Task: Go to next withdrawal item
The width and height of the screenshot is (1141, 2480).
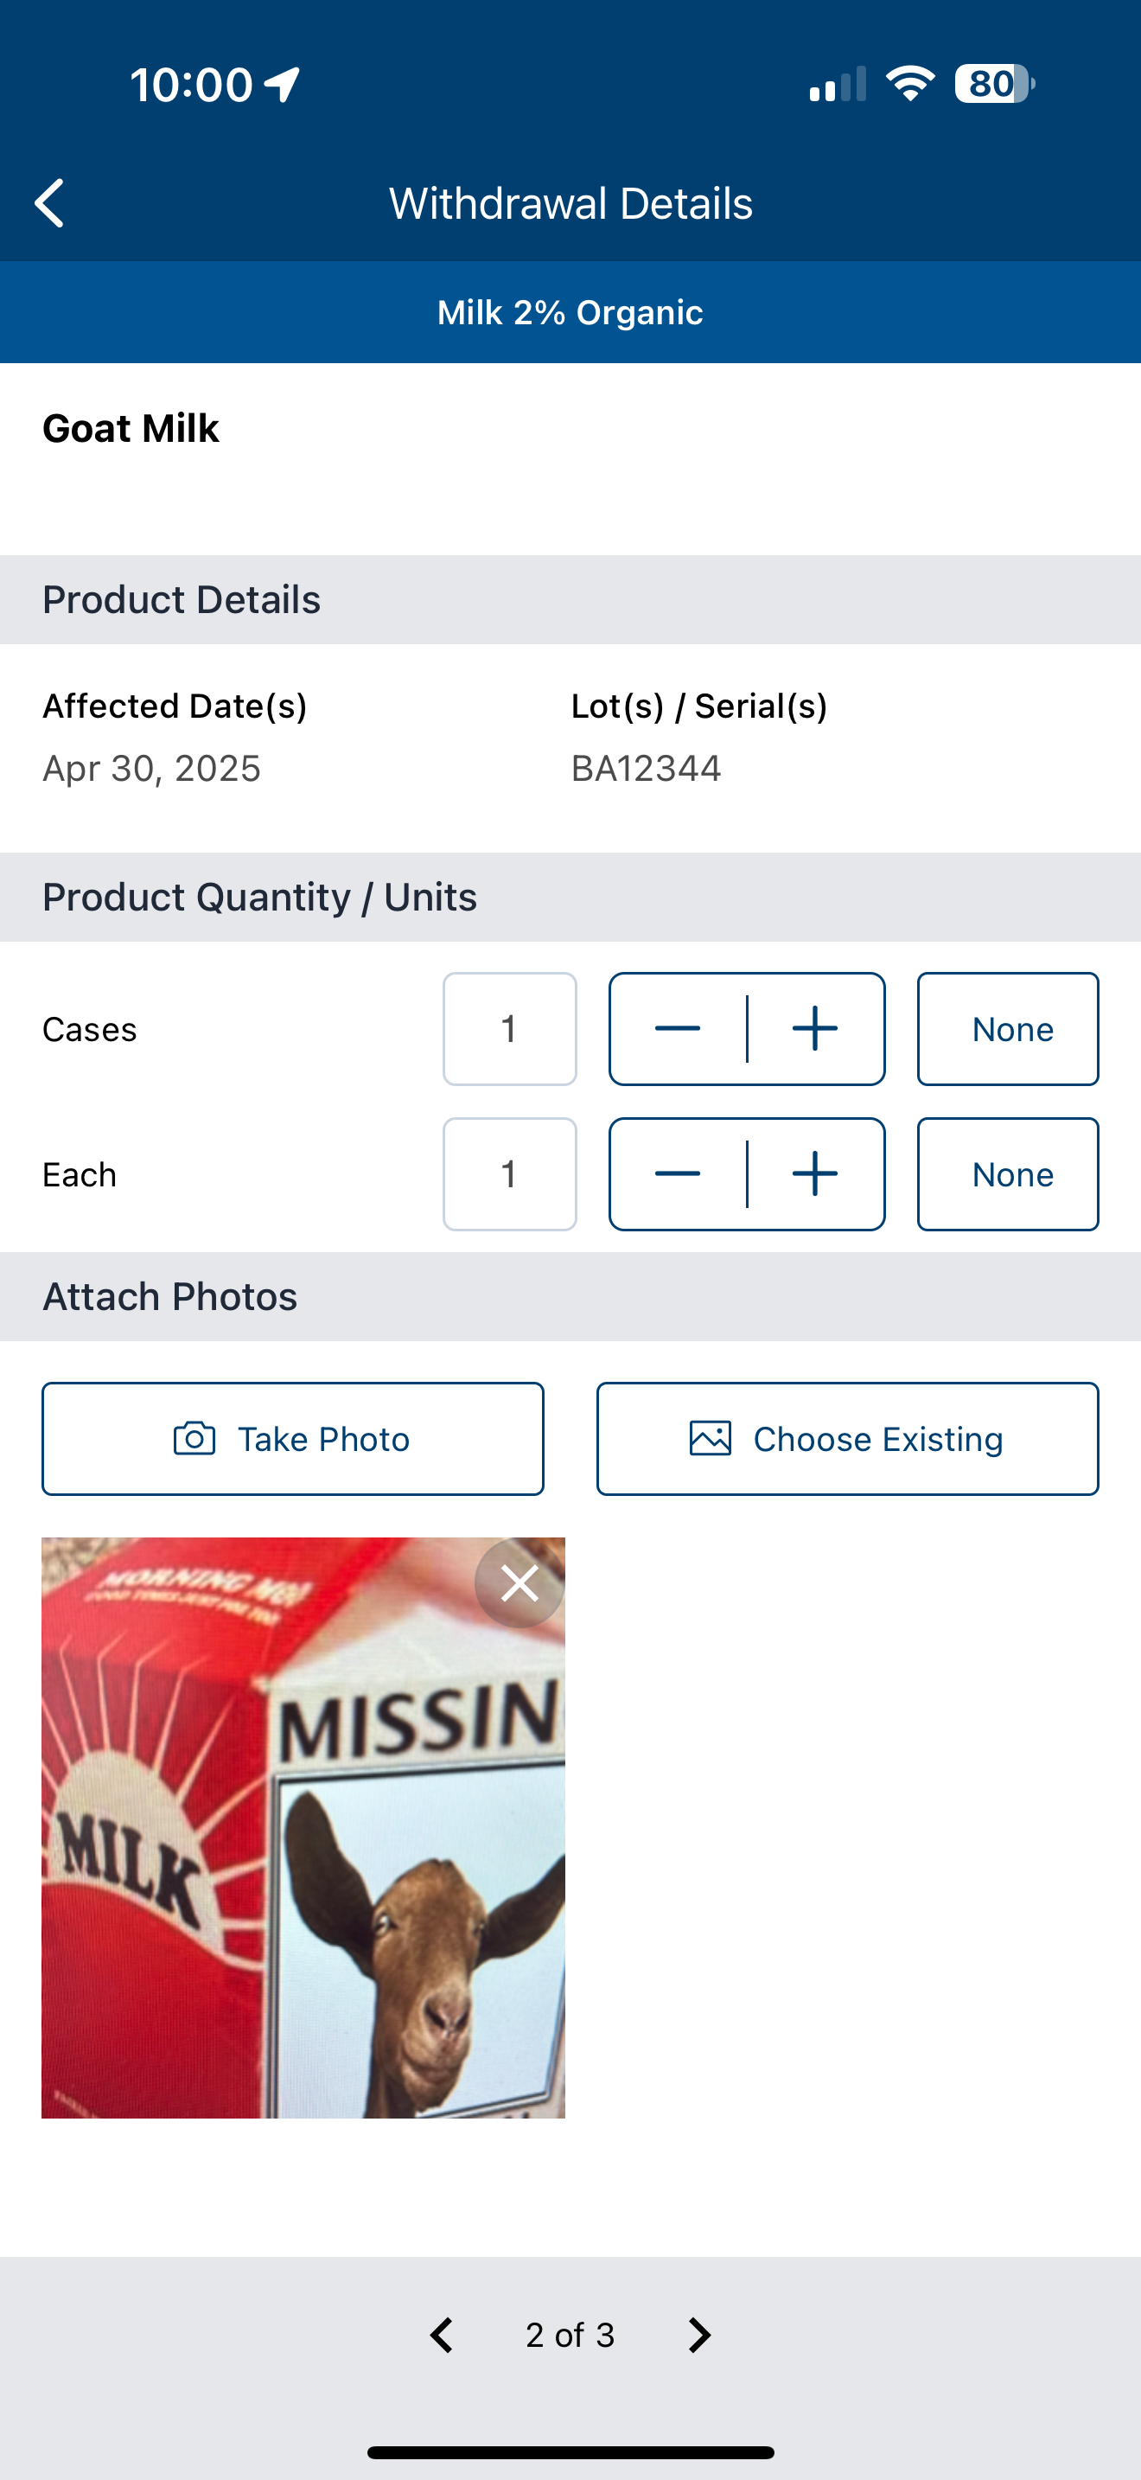Action: 699,2335
